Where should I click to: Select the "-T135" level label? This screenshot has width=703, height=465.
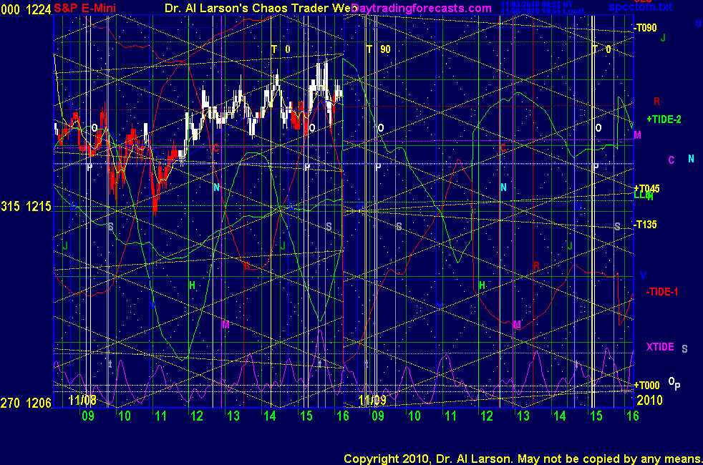(645, 225)
